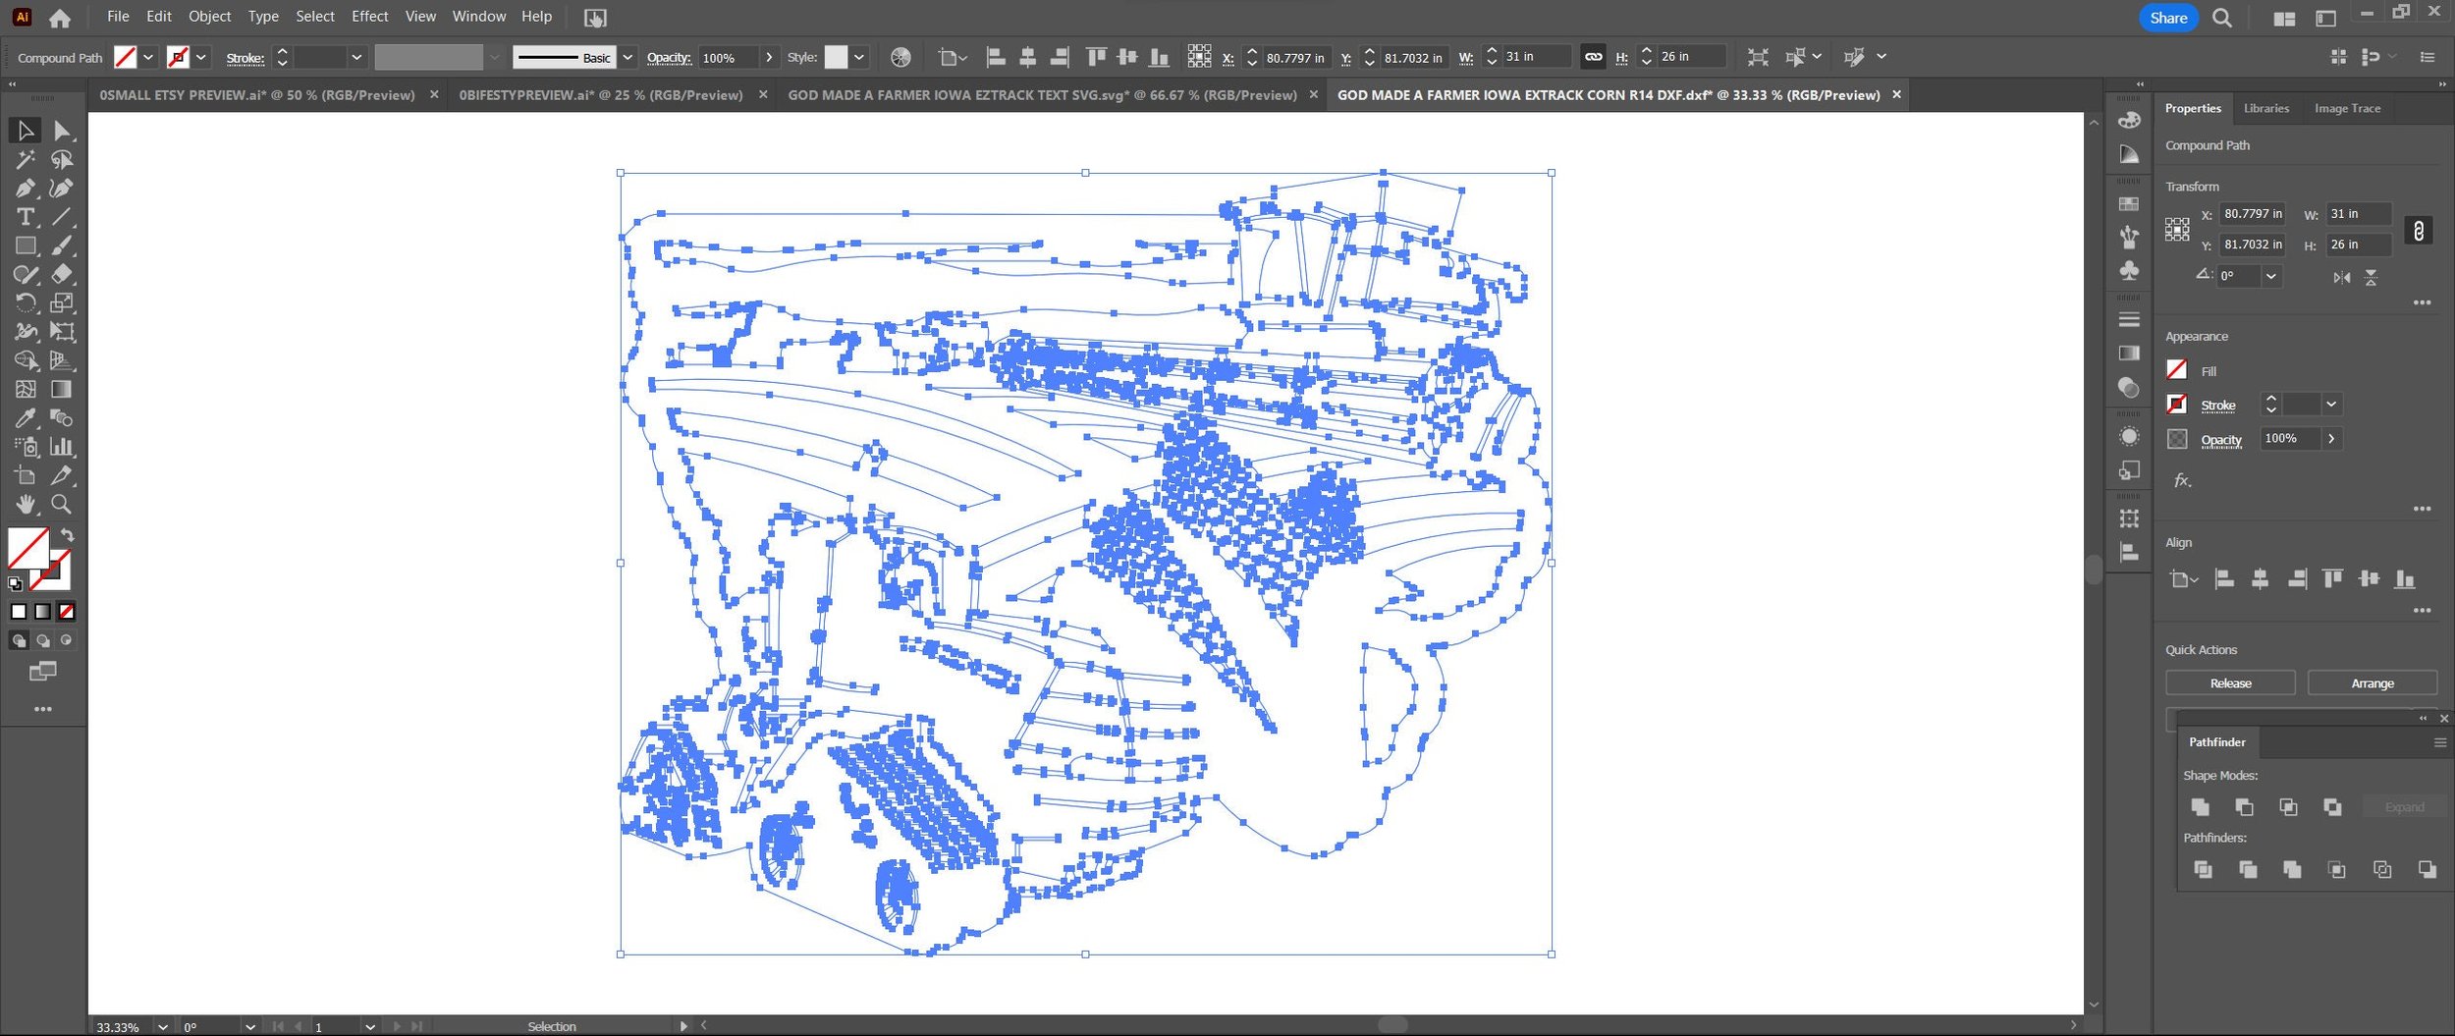Viewport: 2455px width, 1036px height.
Task: Swap fill and stroke in the Tools panel
Action: tap(67, 536)
